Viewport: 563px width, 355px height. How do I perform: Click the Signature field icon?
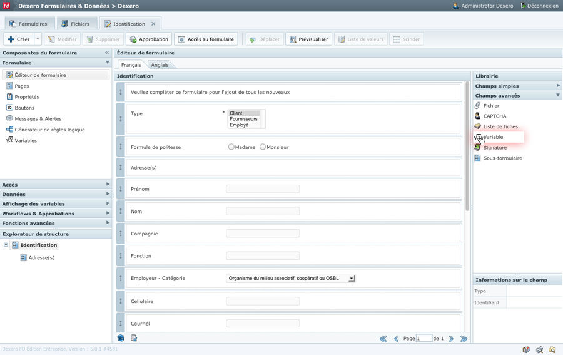pyautogui.click(x=477, y=148)
